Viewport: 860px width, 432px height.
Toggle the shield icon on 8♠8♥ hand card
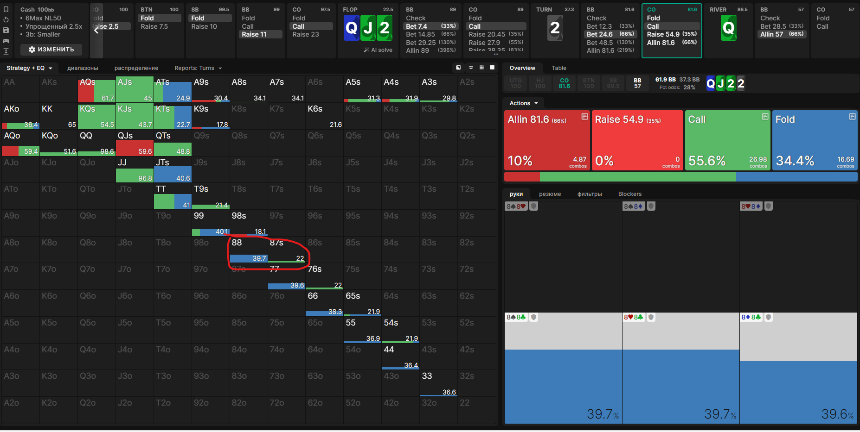pyautogui.click(x=534, y=207)
